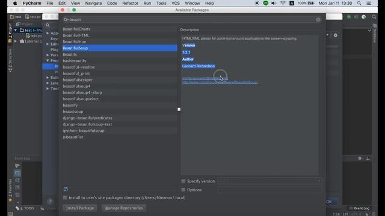Click the battery status in menu bar

[x=306, y=3]
